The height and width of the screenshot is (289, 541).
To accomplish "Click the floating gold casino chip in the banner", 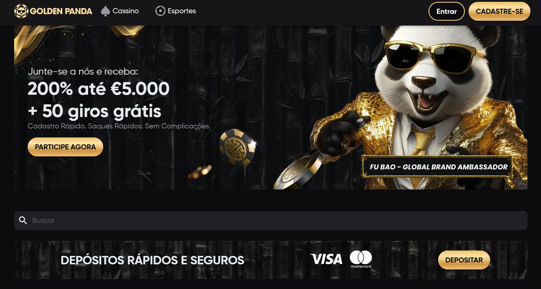I will (237, 147).
